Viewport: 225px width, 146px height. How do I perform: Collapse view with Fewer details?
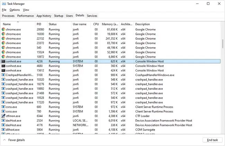pyautogui.click(x=14, y=140)
